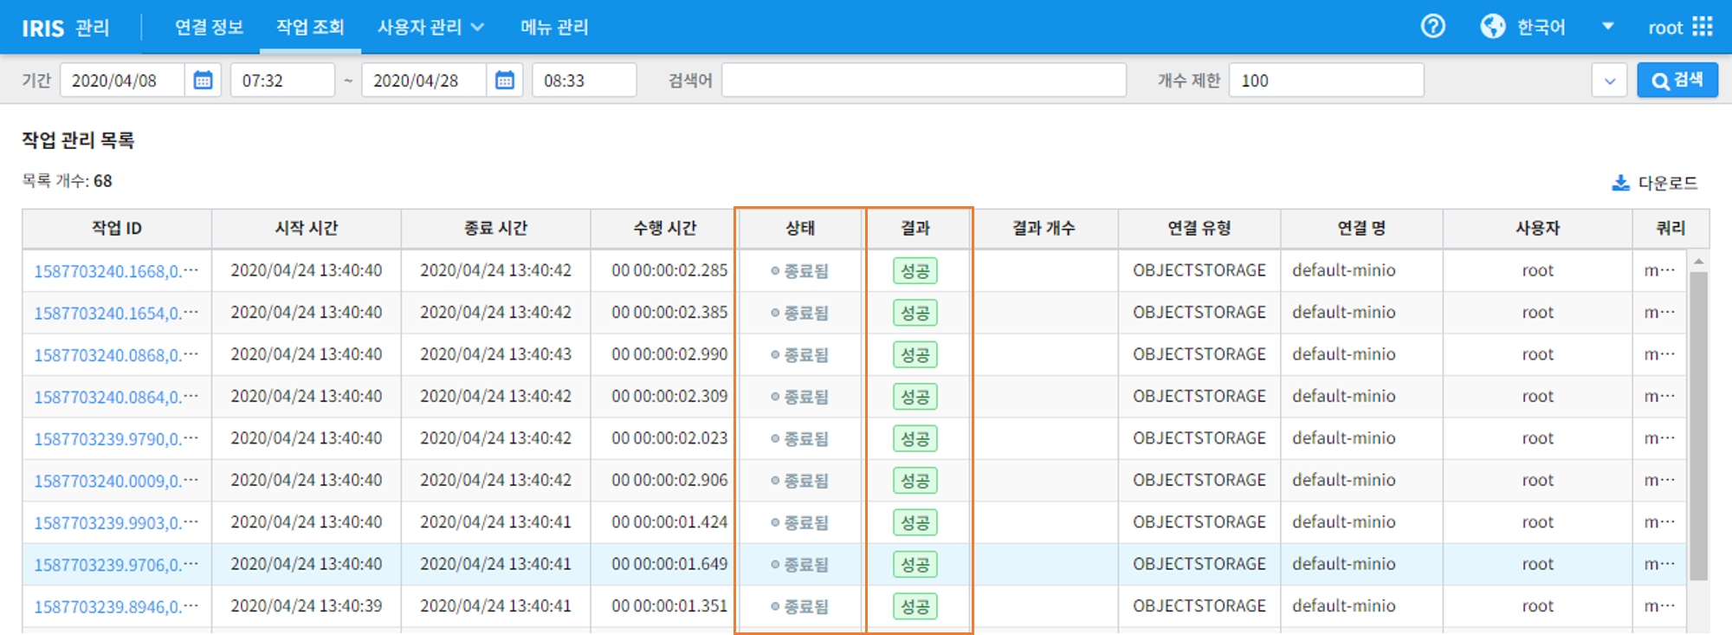Click the download icon for 다운로드
The width and height of the screenshot is (1732, 635).
(x=1620, y=183)
